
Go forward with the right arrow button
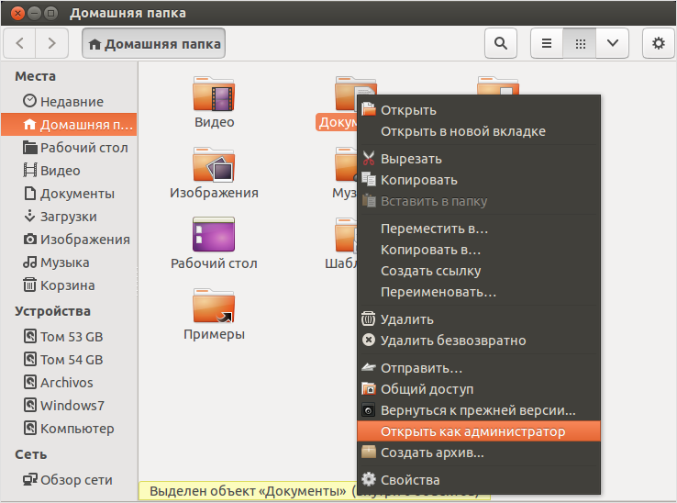click(x=51, y=43)
